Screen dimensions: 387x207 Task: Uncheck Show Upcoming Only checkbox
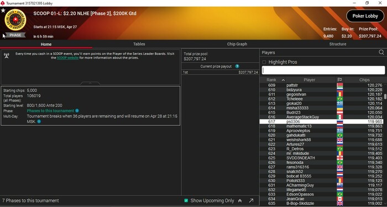[186, 200]
